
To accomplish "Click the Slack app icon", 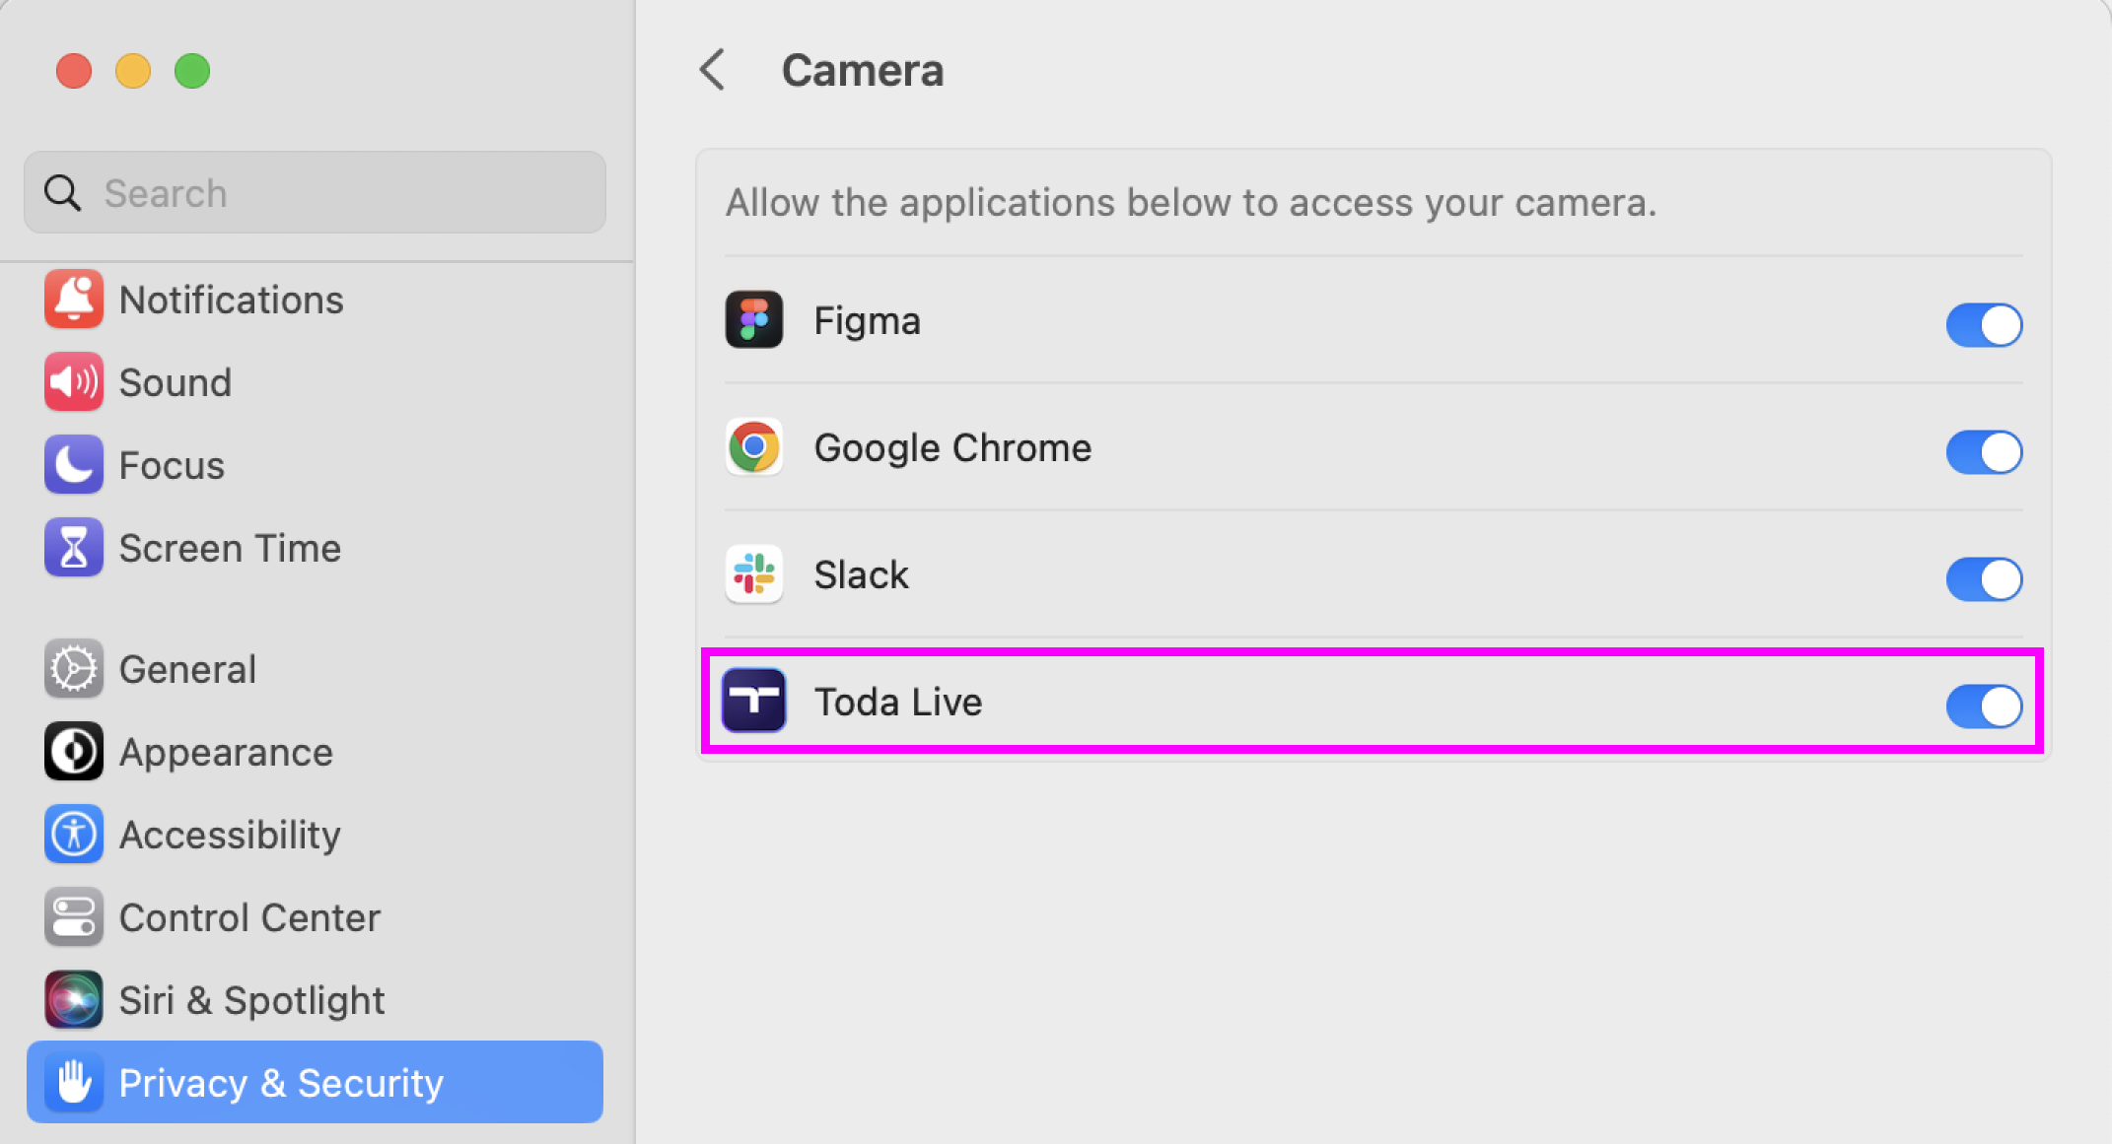I will 753,574.
